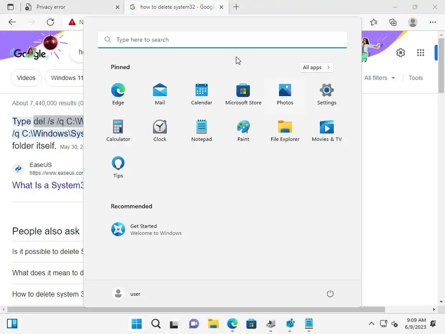445x334 pixels.
Task: Open the Paint app
Action: [243, 130]
